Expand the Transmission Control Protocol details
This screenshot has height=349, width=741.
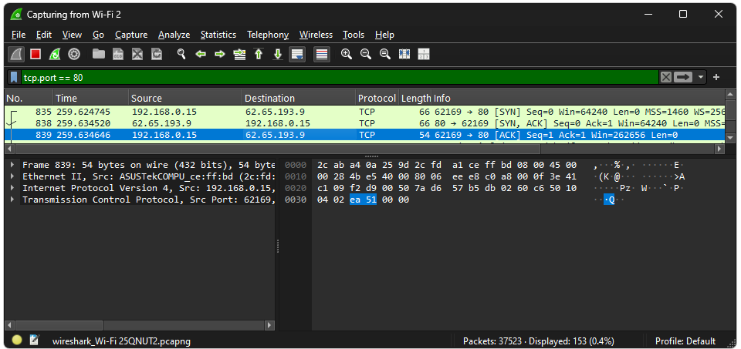(x=12, y=200)
